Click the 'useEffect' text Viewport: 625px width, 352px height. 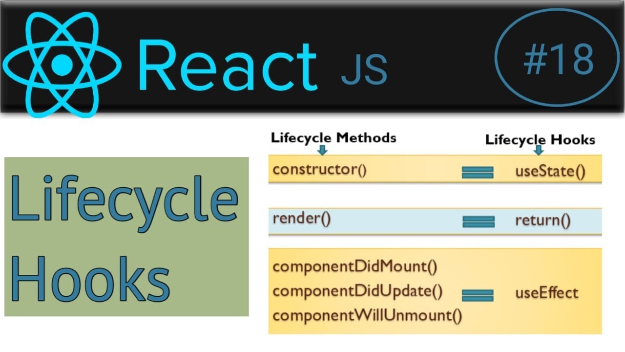click(x=547, y=293)
